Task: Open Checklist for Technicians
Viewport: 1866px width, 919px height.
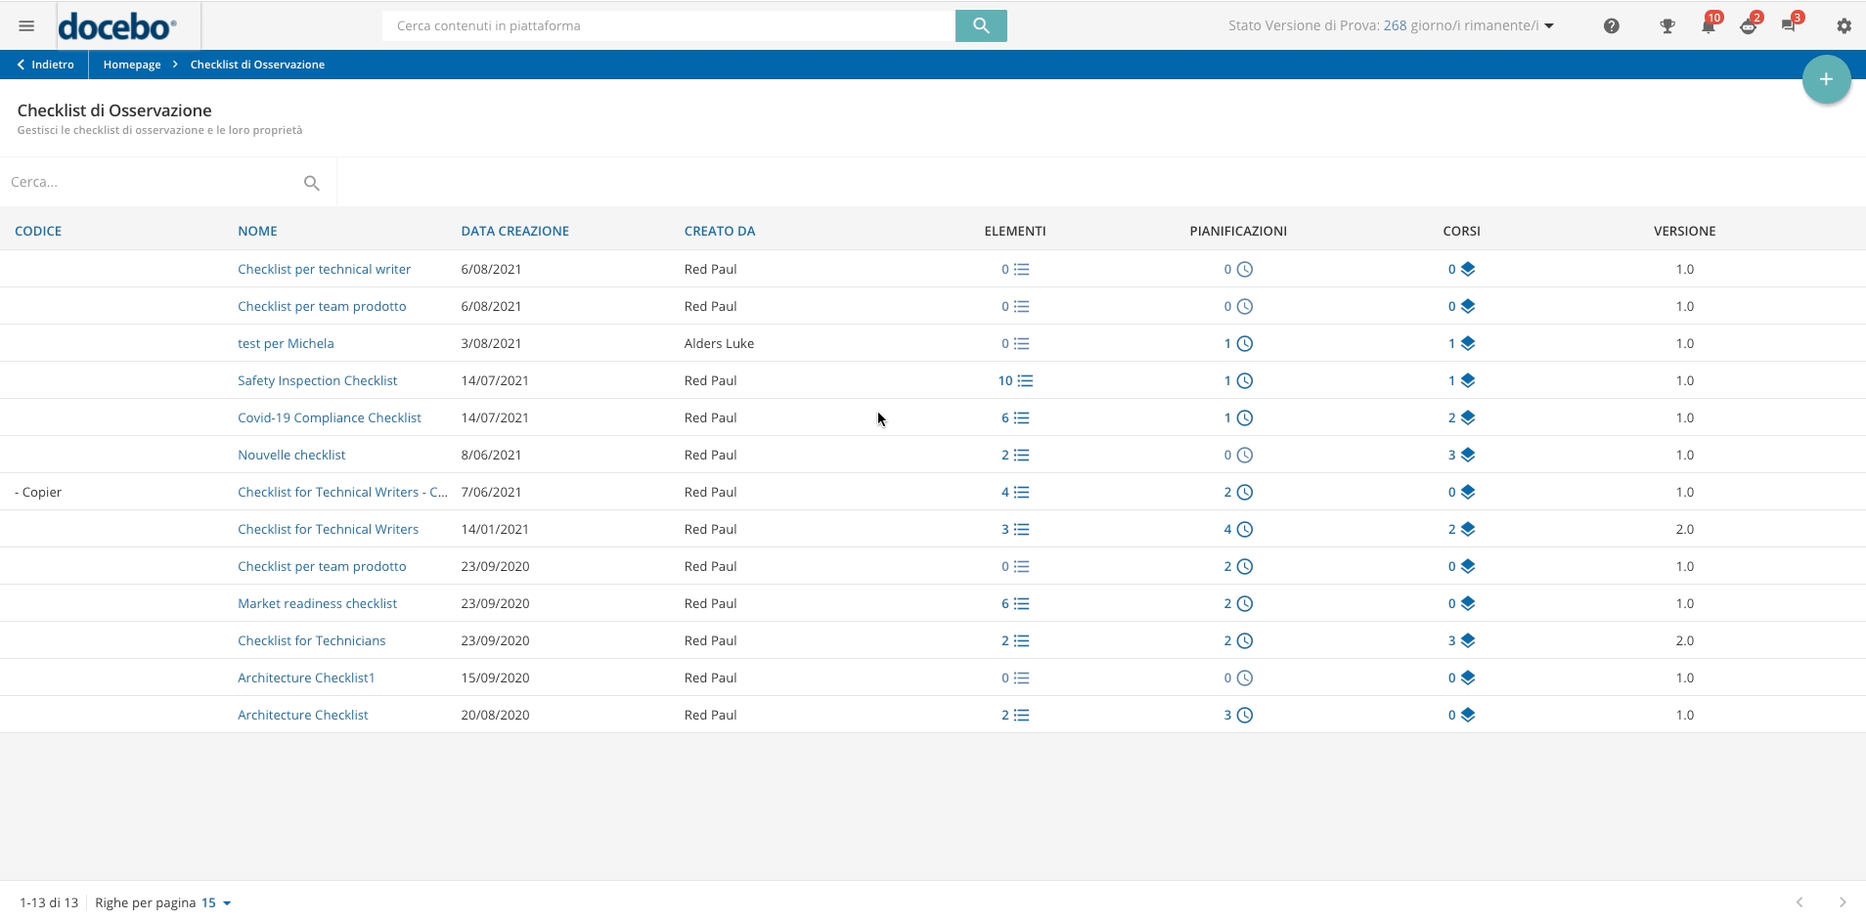Action: [311, 641]
